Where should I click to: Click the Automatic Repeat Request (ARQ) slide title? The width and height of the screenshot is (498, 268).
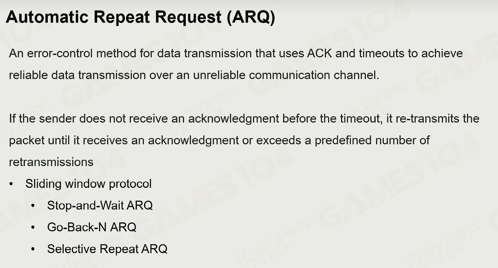140,17
